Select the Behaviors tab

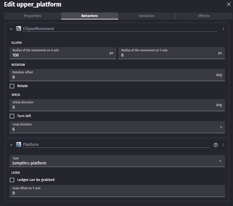pos(89,16)
